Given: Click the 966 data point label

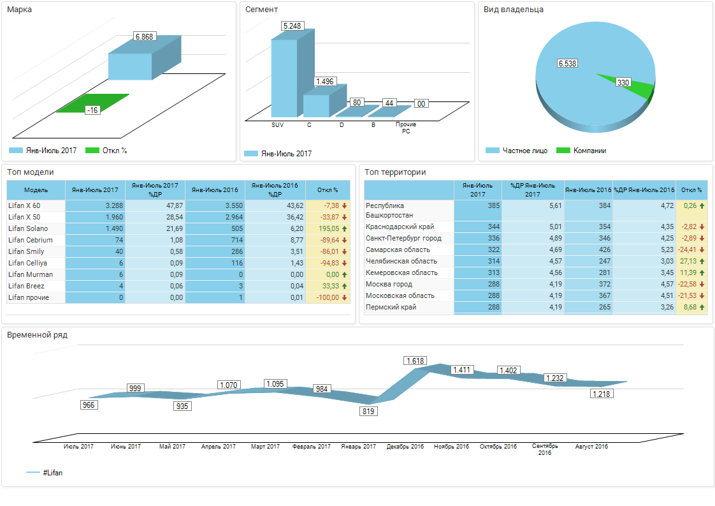Looking at the screenshot, I should tap(89, 405).
